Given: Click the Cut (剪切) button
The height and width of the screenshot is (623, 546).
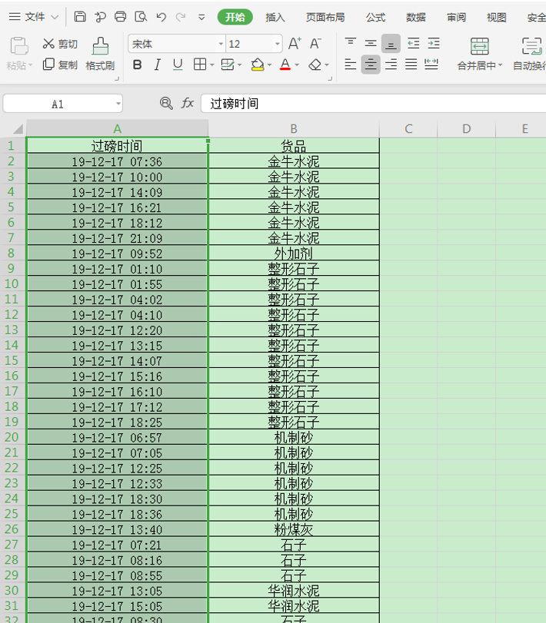Looking at the screenshot, I should click(x=60, y=44).
